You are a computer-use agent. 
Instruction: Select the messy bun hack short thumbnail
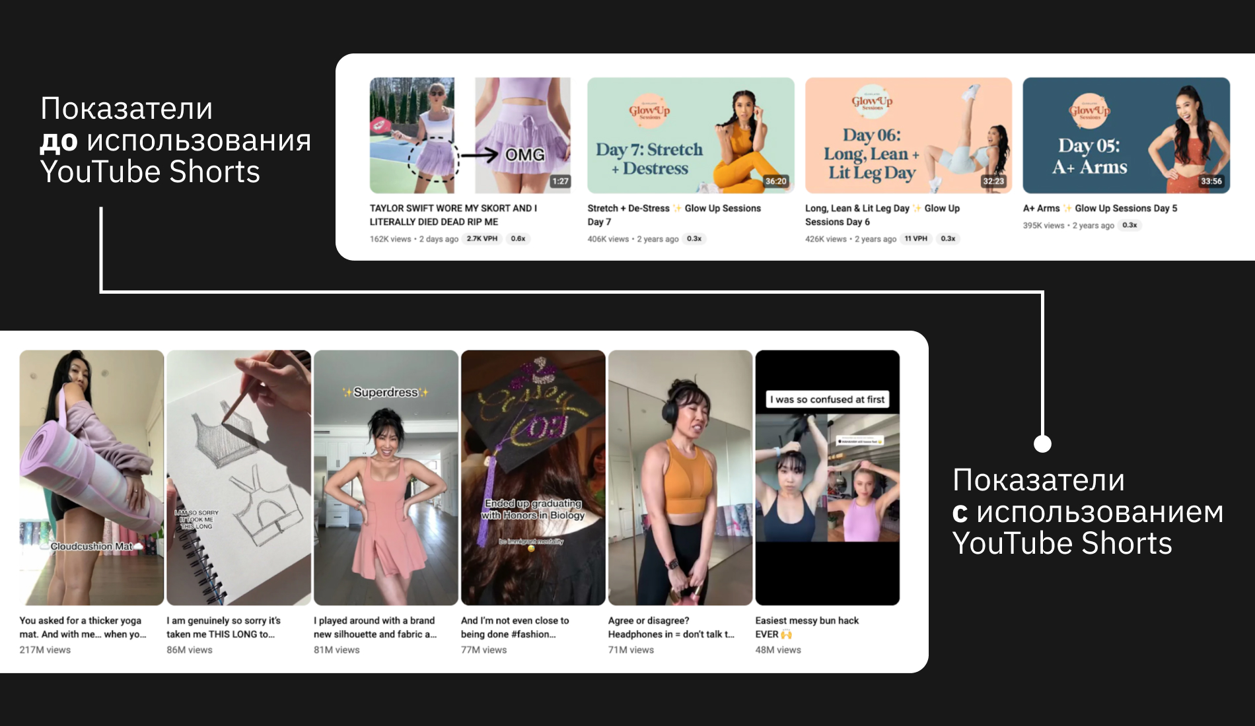pos(827,477)
